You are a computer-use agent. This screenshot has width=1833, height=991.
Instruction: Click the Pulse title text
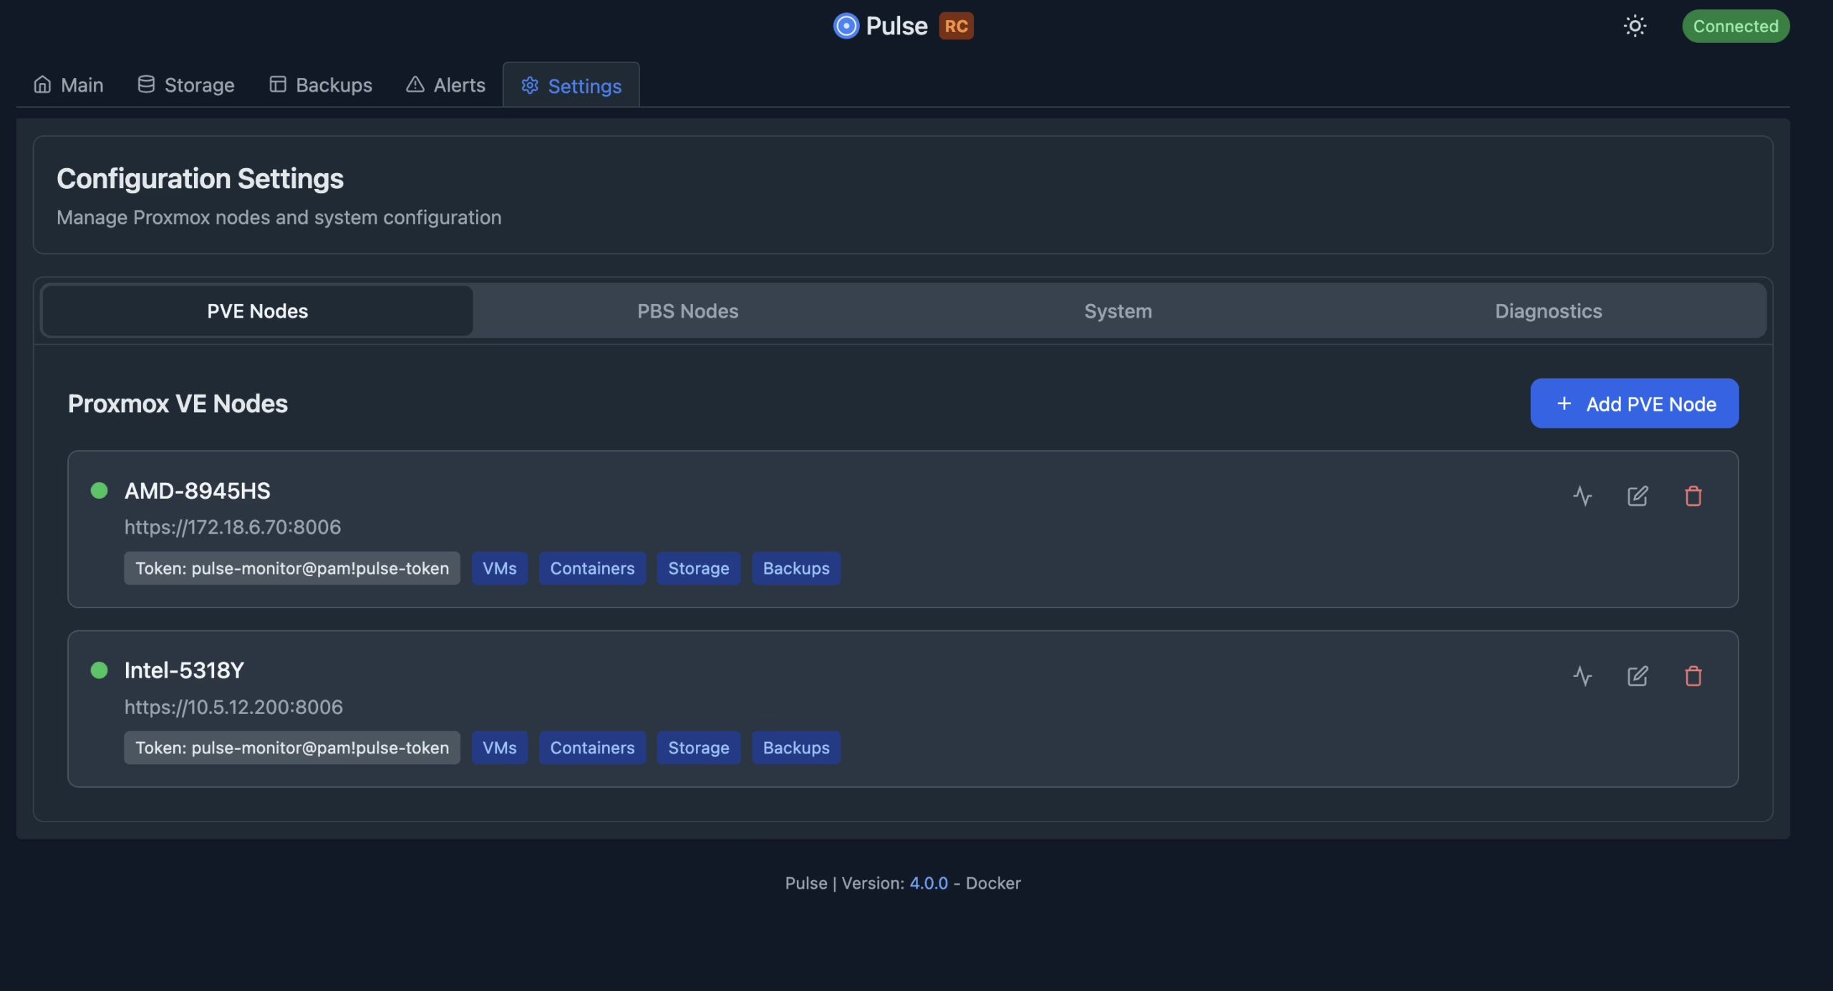896,26
